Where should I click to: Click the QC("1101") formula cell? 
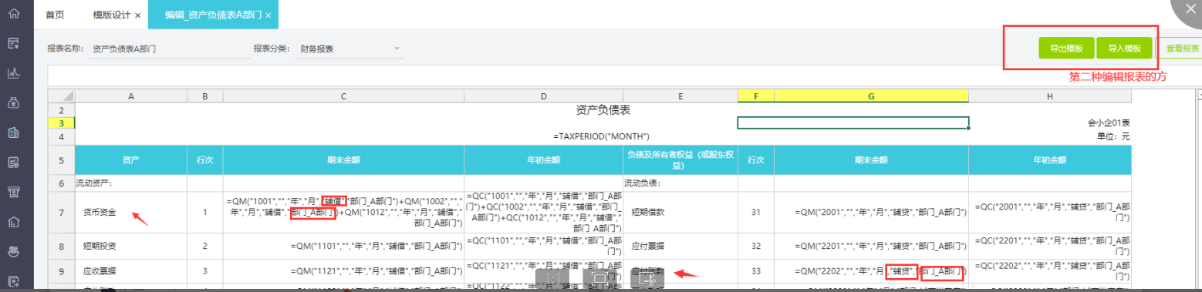543,246
